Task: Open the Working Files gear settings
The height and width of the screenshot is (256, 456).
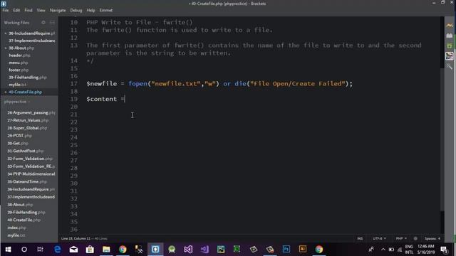Action: pyautogui.click(x=43, y=22)
